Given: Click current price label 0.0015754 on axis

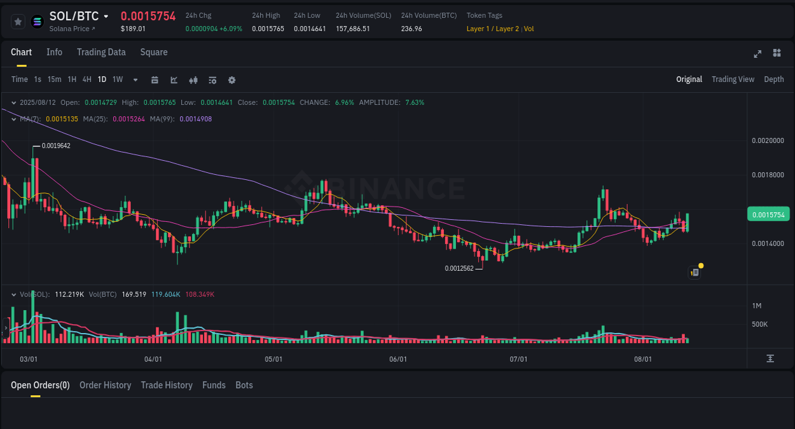Looking at the screenshot, I should [x=768, y=215].
